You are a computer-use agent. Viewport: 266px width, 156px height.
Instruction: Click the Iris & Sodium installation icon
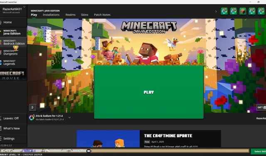(x=32, y=117)
